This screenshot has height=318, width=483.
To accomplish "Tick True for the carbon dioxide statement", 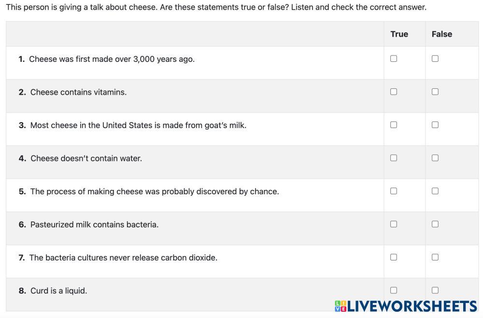I will pos(394,257).
